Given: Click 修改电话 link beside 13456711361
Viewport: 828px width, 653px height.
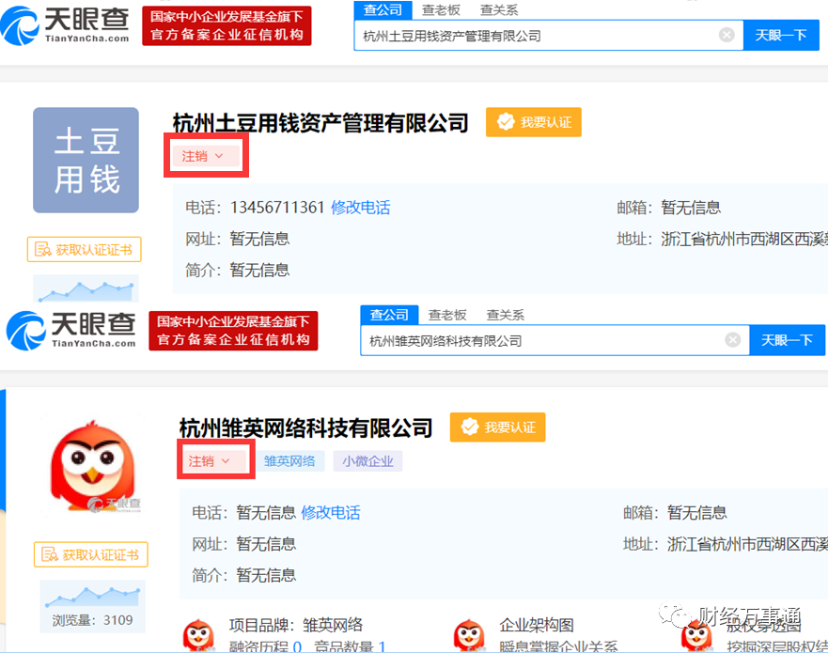Looking at the screenshot, I should (x=360, y=208).
